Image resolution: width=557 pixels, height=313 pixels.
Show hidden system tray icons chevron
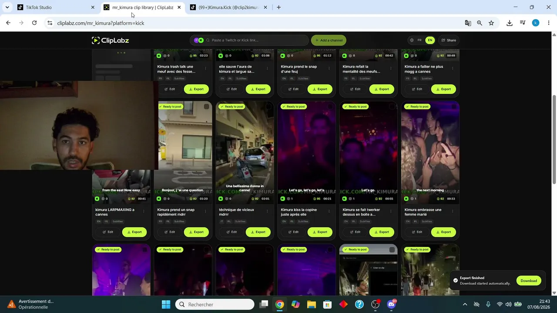pyautogui.click(x=465, y=305)
